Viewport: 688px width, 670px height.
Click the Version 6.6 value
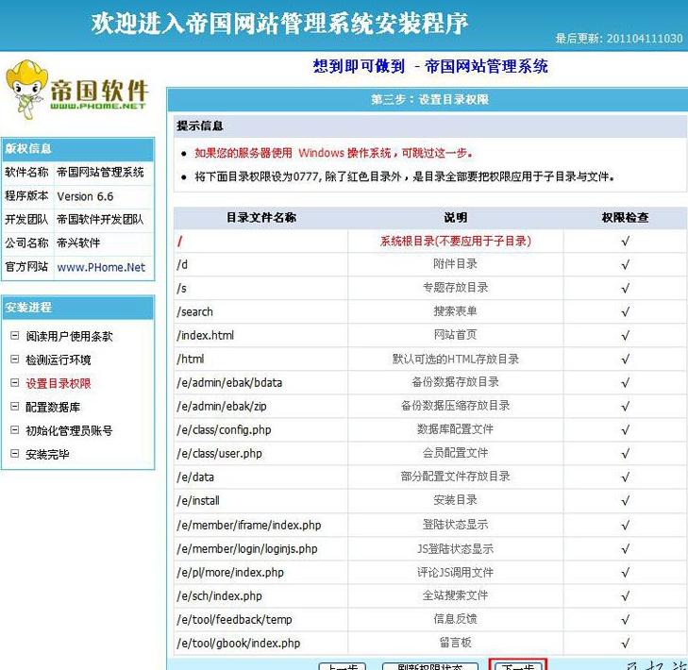click(85, 196)
